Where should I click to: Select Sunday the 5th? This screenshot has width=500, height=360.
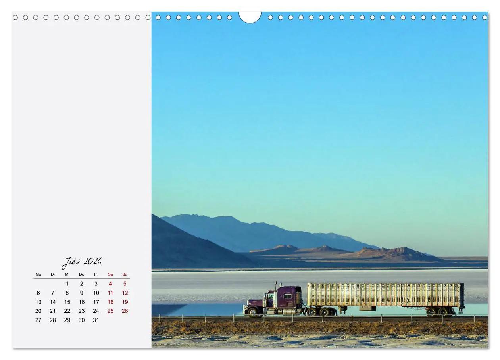click(125, 284)
